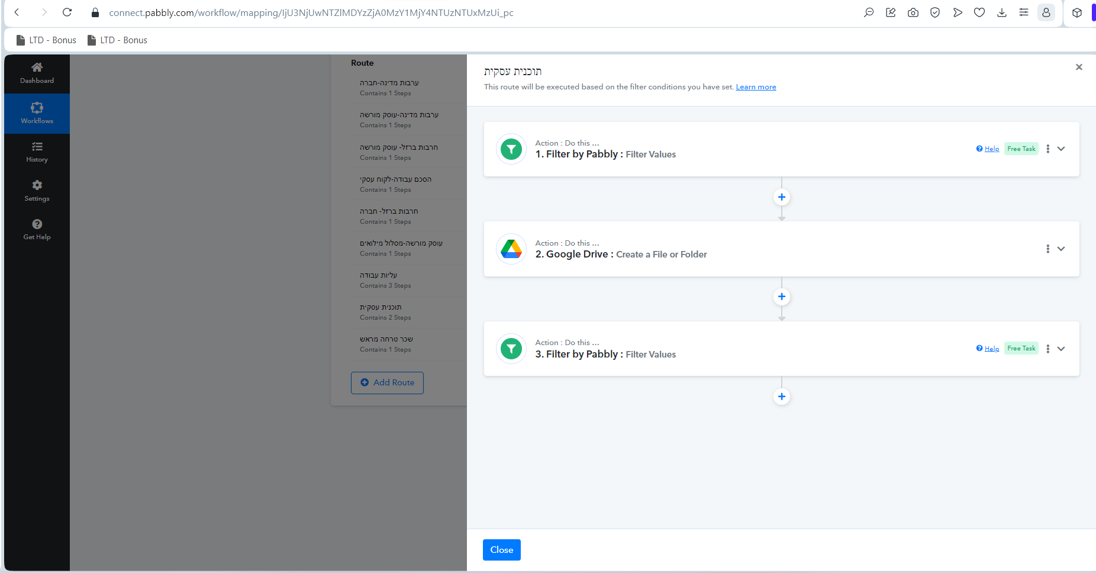The image size is (1096, 573).
Task: Select route עלית עבודה with 3 Steps
Action: [408, 280]
